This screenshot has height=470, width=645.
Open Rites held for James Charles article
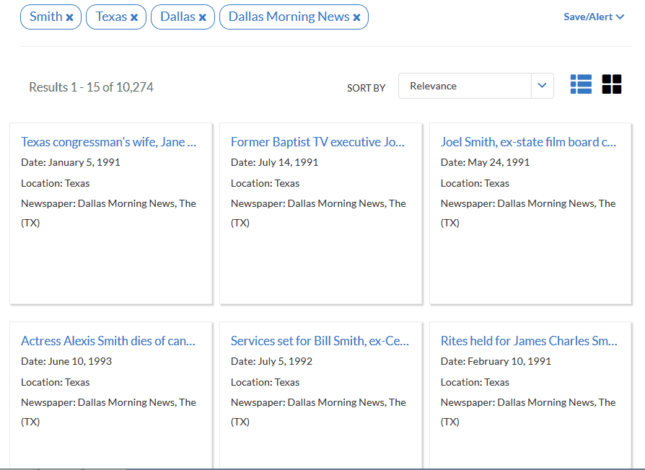(x=529, y=340)
